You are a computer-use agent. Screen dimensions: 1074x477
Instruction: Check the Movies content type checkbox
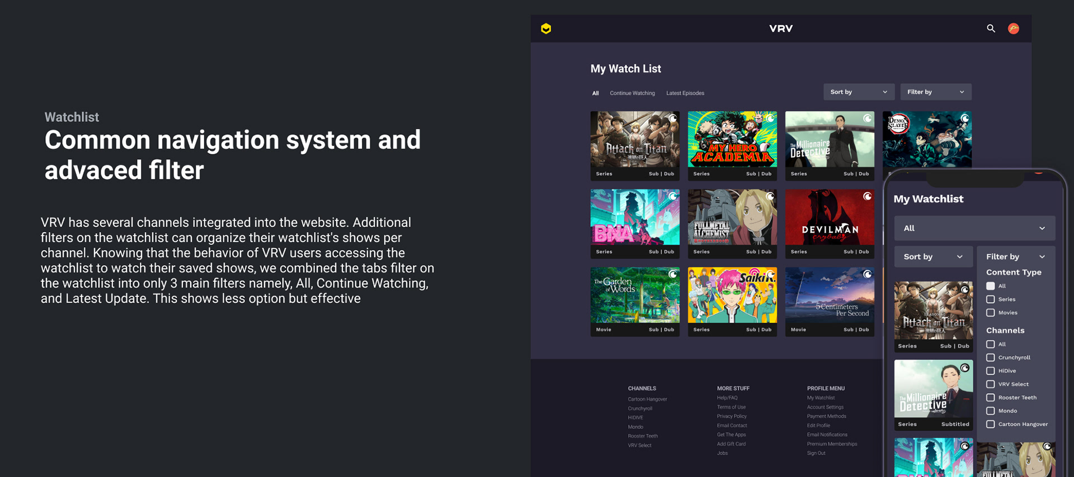(x=991, y=313)
